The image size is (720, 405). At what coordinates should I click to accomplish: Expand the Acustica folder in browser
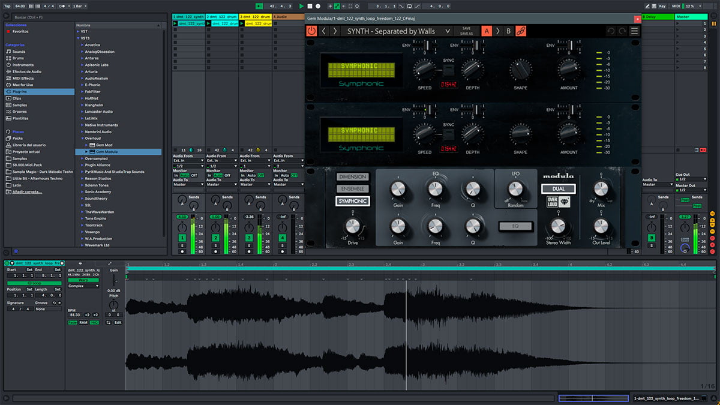(x=82, y=45)
